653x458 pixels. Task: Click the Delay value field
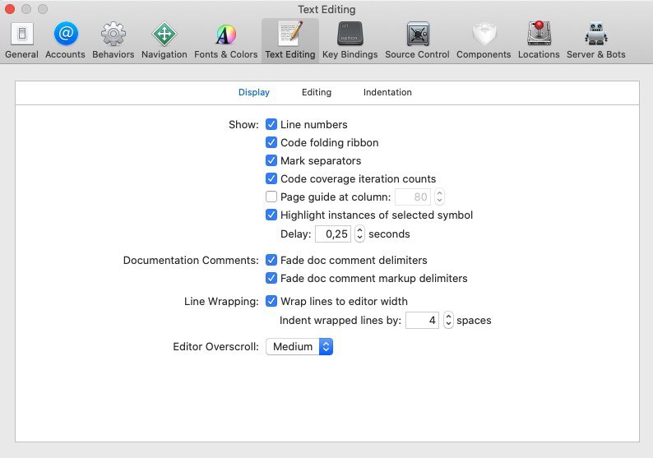[x=333, y=234]
